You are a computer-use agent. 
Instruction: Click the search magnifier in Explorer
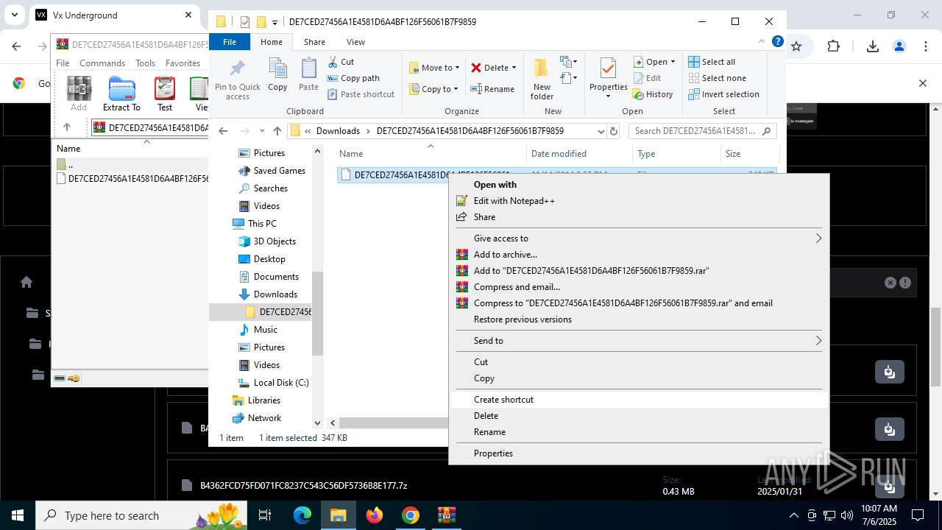point(766,131)
